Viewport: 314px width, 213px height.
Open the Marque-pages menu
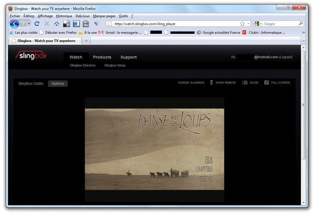click(104, 16)
